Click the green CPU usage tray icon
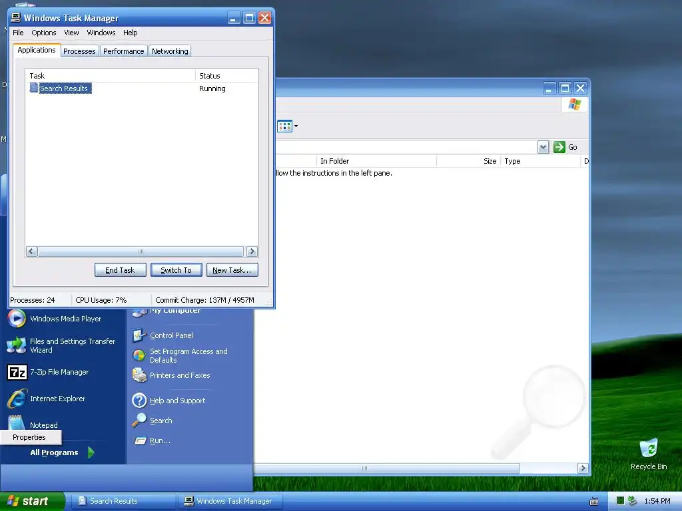The image size is (682, 511). 620,500
